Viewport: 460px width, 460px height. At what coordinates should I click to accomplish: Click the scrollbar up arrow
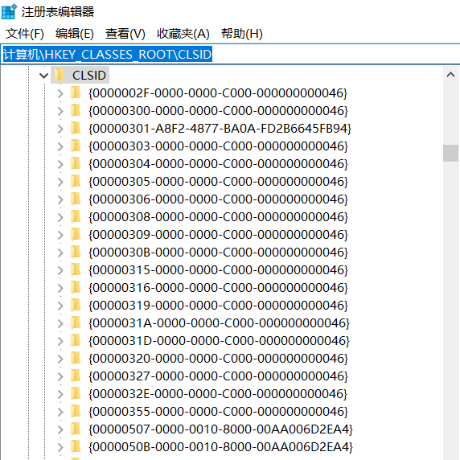(x=450, y=75)
